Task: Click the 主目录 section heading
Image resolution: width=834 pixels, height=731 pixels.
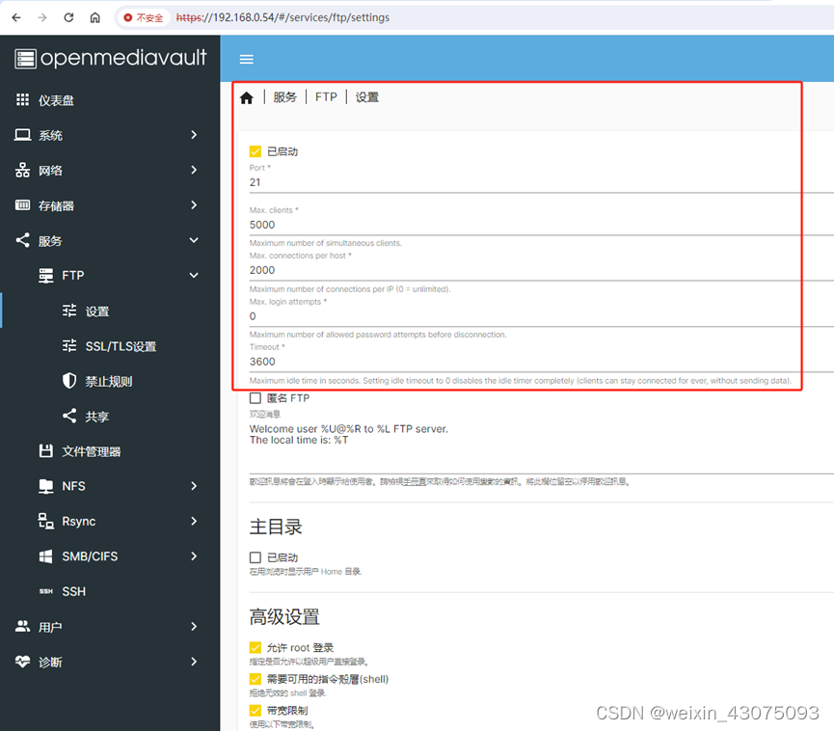Action: pyautogui.click(x=276, y=527)
